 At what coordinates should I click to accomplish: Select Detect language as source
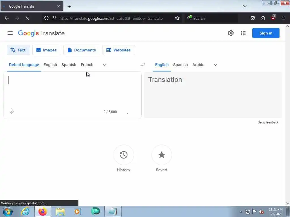(24, 65)
